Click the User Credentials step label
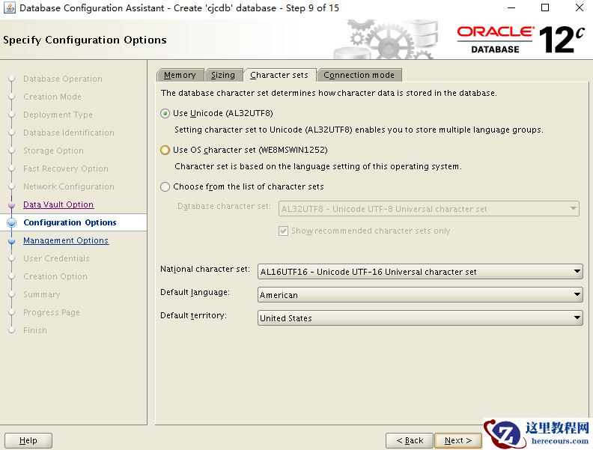This screenshot has width=593, height=450. 56,258
